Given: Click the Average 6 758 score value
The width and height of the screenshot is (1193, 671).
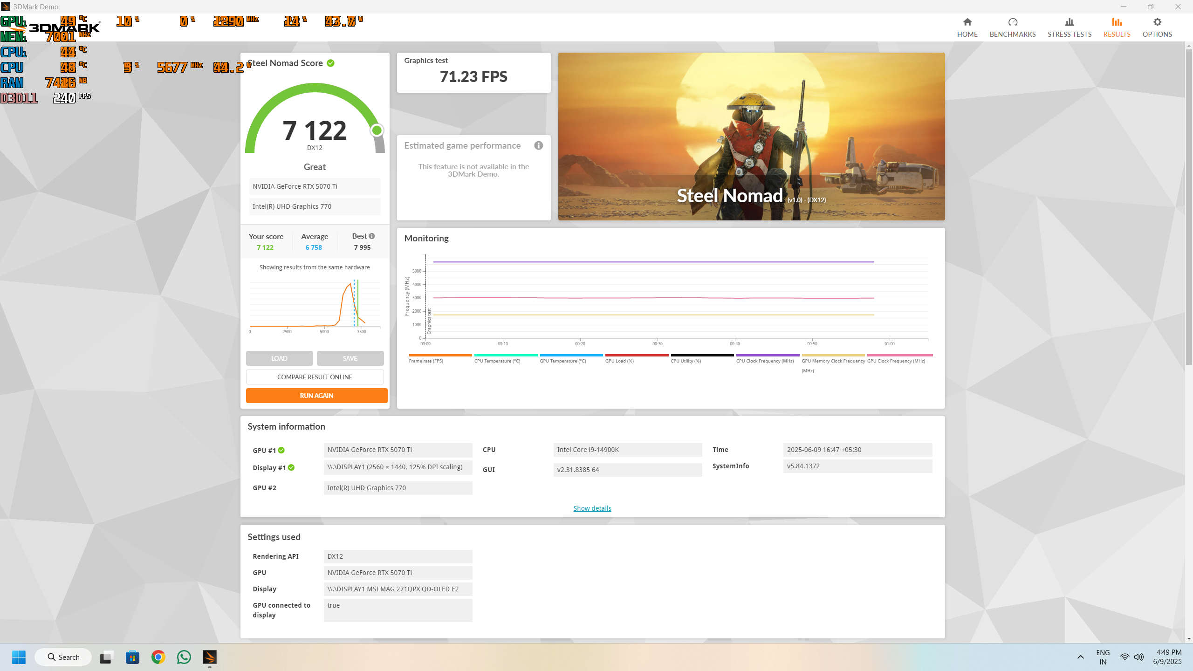Looking at the screenshot, I should coord(314,247).
